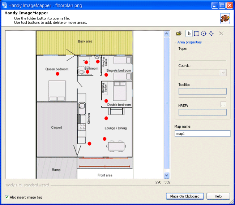Click the 298 : 332 coordinates readout

[x=163, y=182]
